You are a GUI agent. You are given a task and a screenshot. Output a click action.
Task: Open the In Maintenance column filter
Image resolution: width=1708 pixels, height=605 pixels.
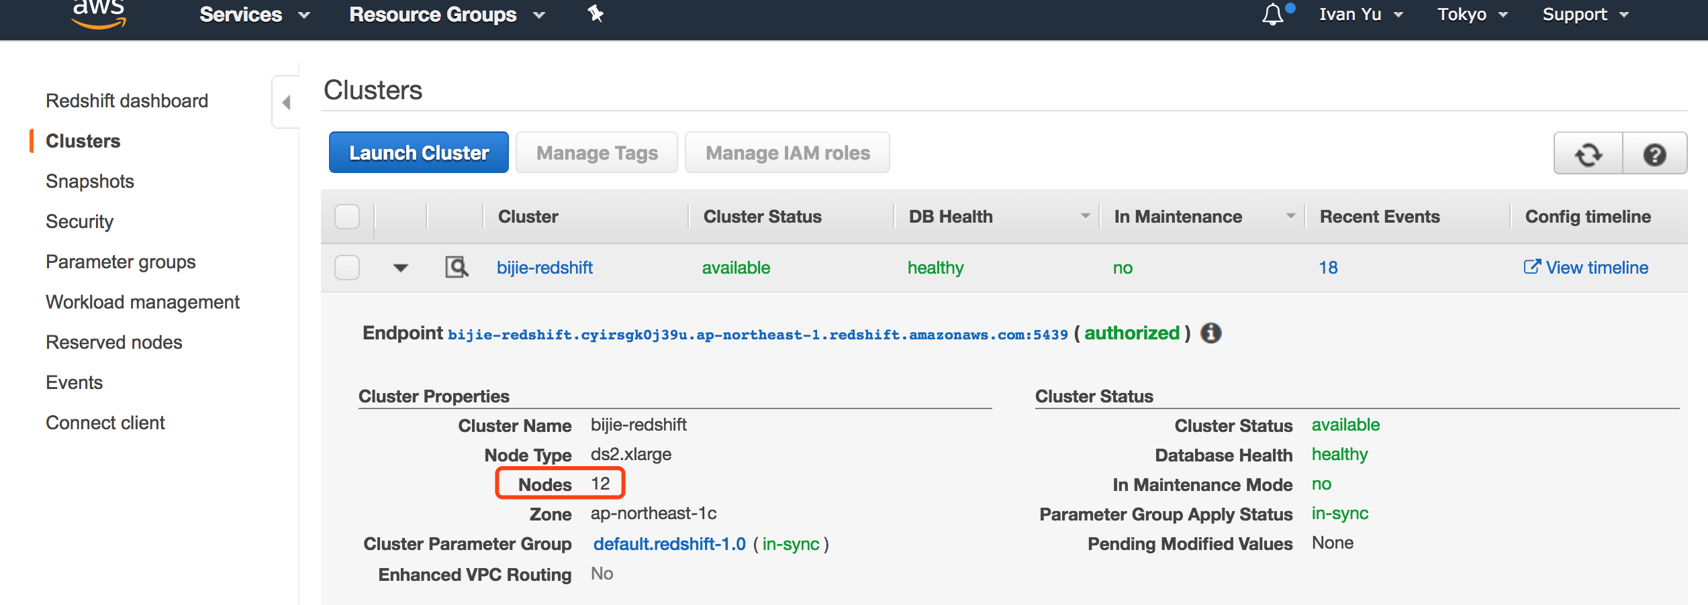1290,216
